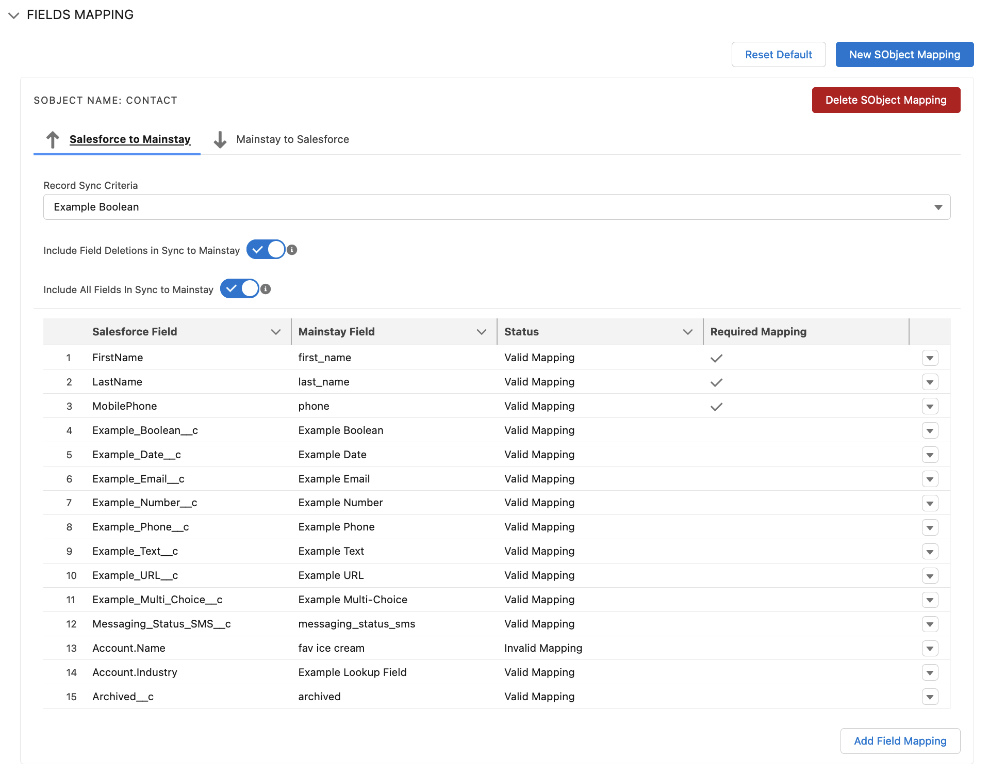Viewport: 989px width, 773px height.
Task: Click required checkmark in FirstName row
Action: (716, 358)
